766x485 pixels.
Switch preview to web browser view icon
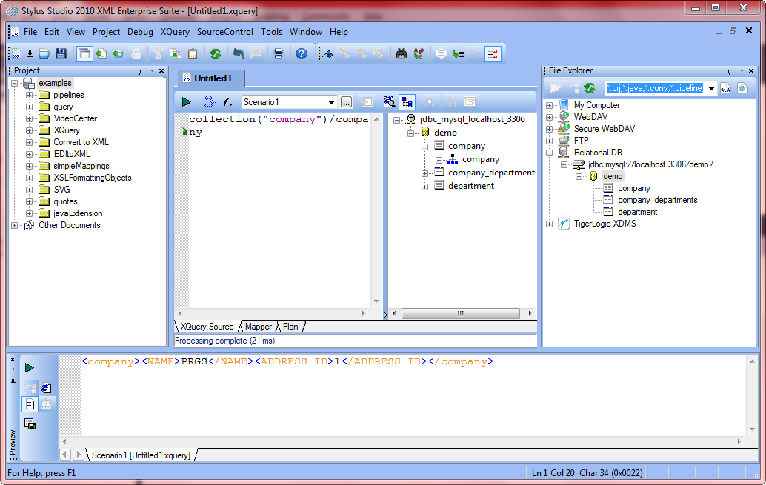[x=47, y=388]
